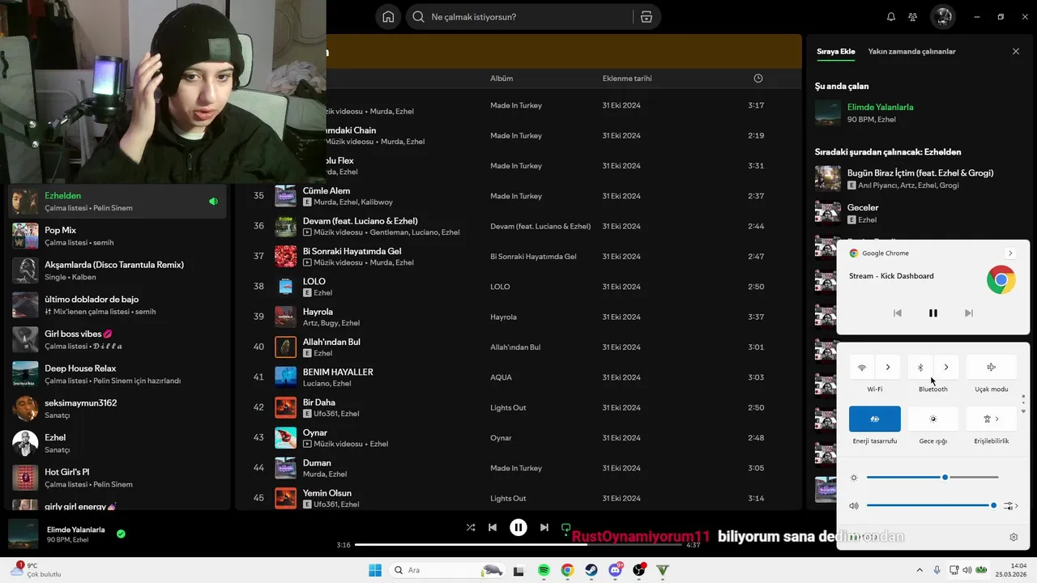Go to Spotify home icon

(x=389, y=17)
